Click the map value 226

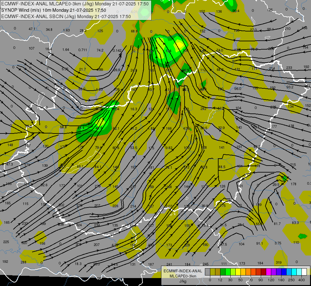tap(115, 206)
